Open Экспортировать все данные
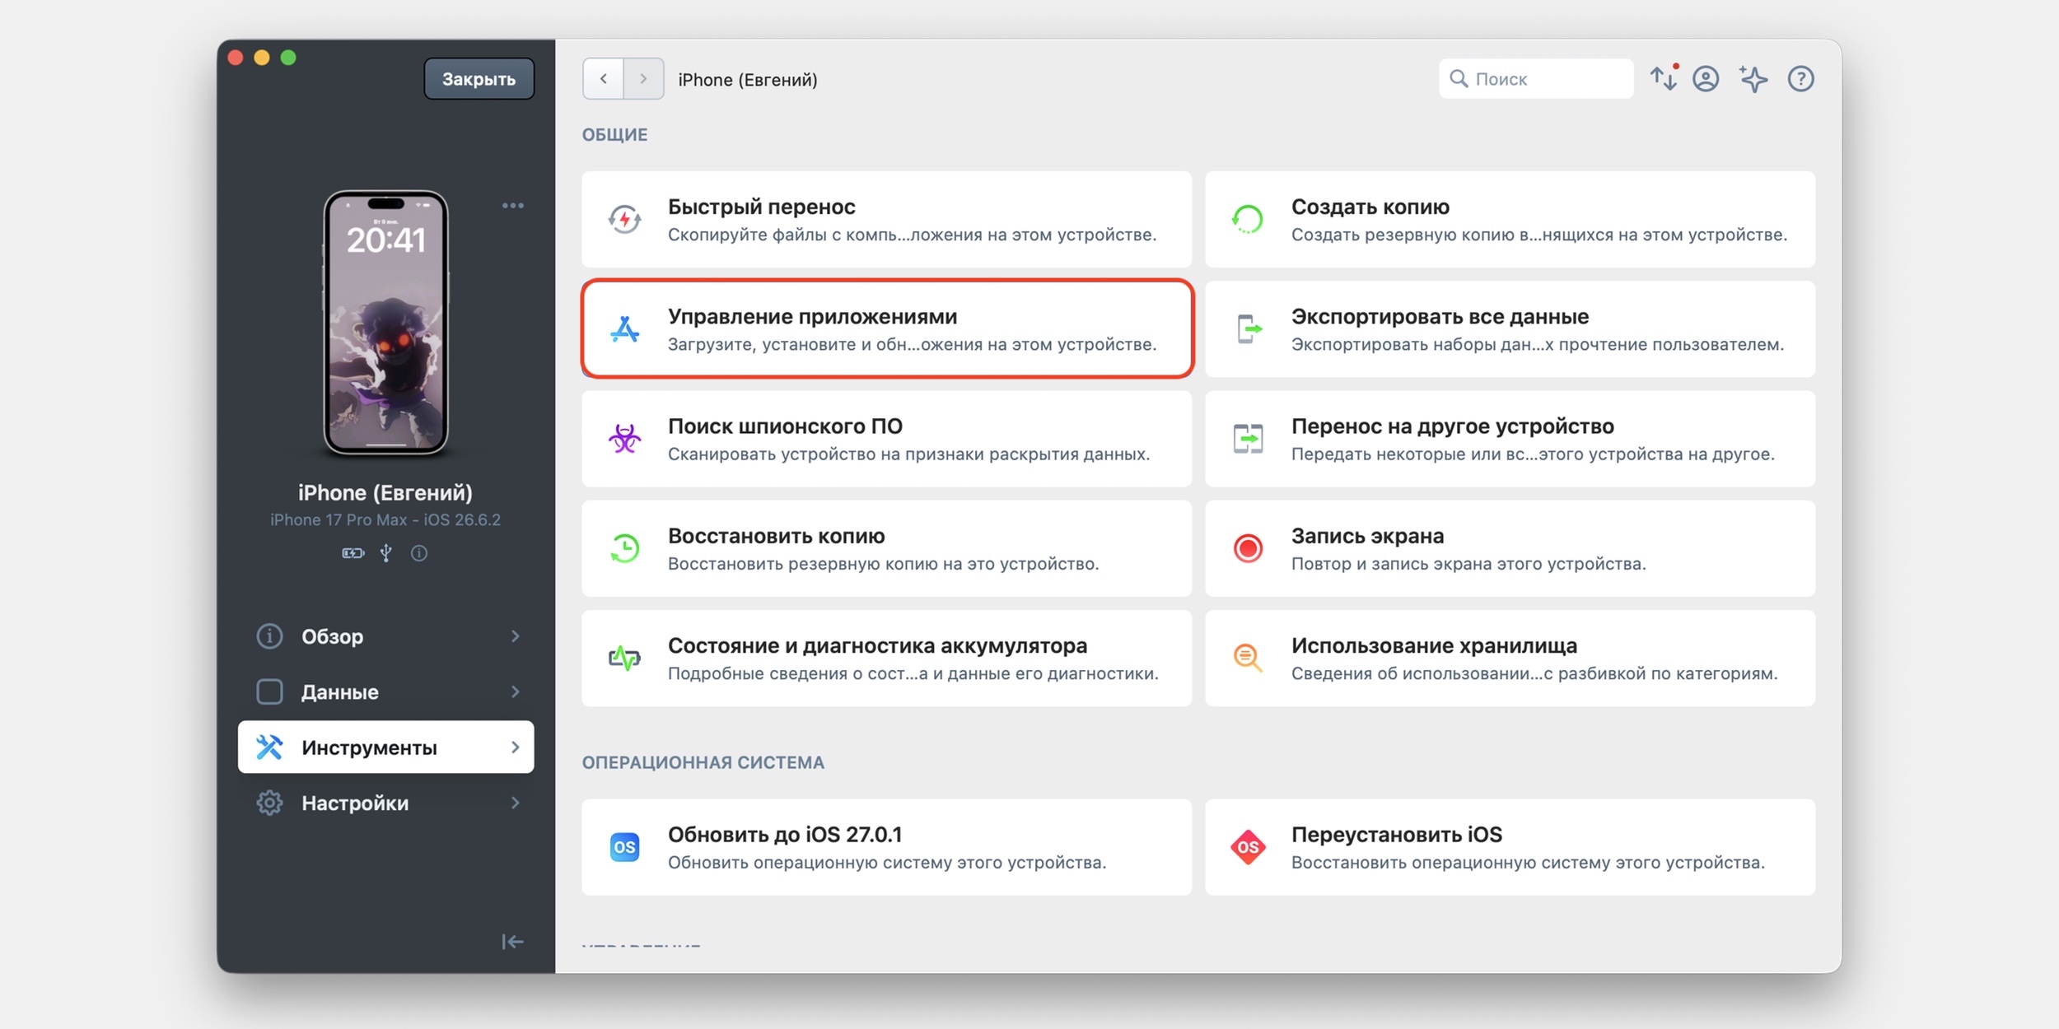This screenshot has width=2059, height=1029. coord(1510,329)
